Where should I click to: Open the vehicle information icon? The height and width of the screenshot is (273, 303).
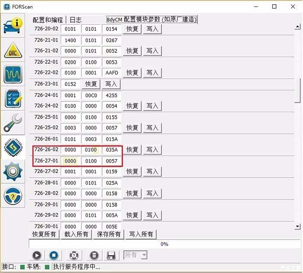[x=13, y=25]
